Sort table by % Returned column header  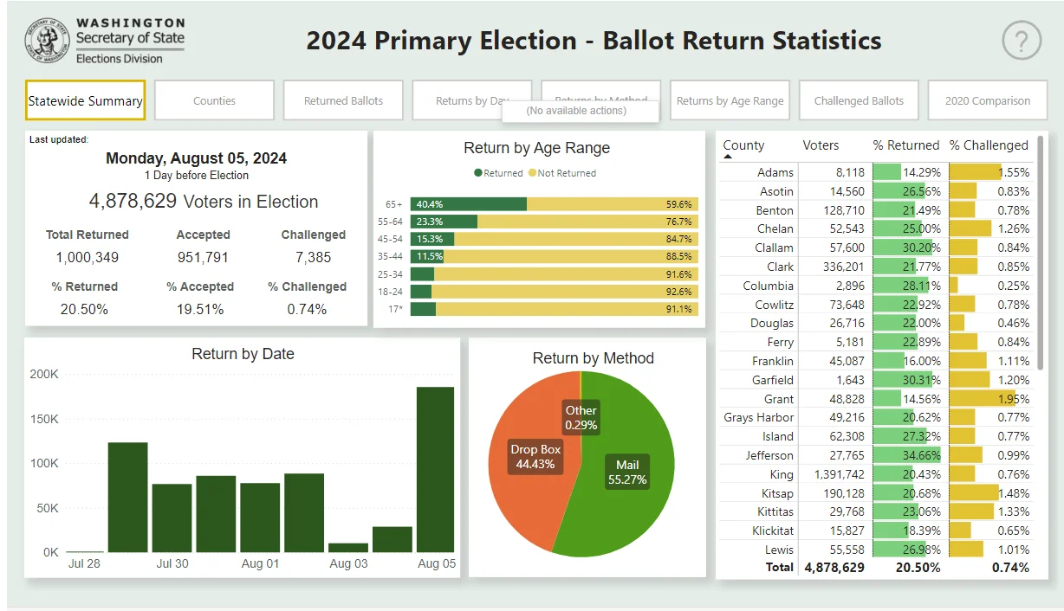[x=906, y=145]
